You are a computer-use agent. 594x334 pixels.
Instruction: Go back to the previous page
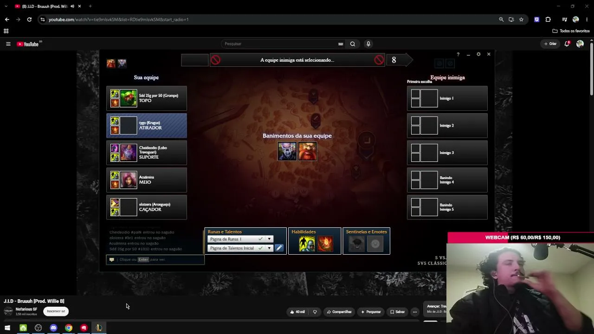click(7, 19)
